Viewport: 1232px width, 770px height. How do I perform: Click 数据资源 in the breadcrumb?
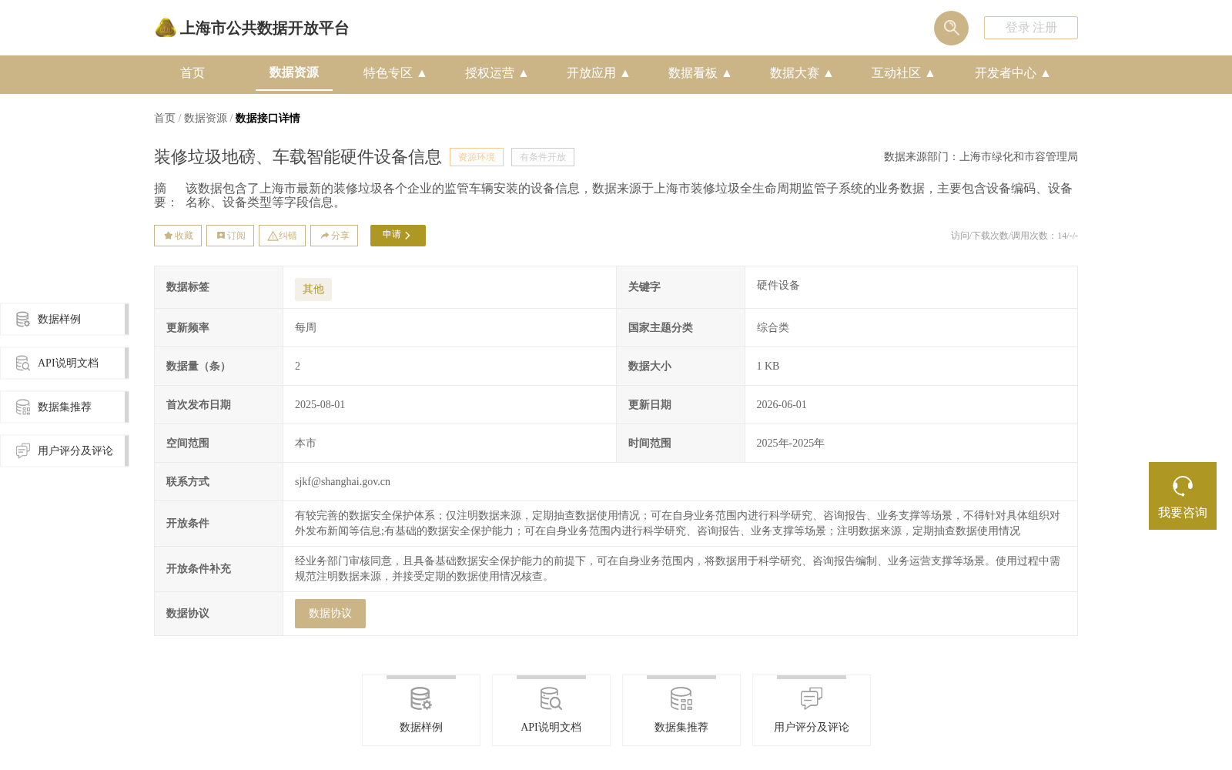(x=206, y=119)
